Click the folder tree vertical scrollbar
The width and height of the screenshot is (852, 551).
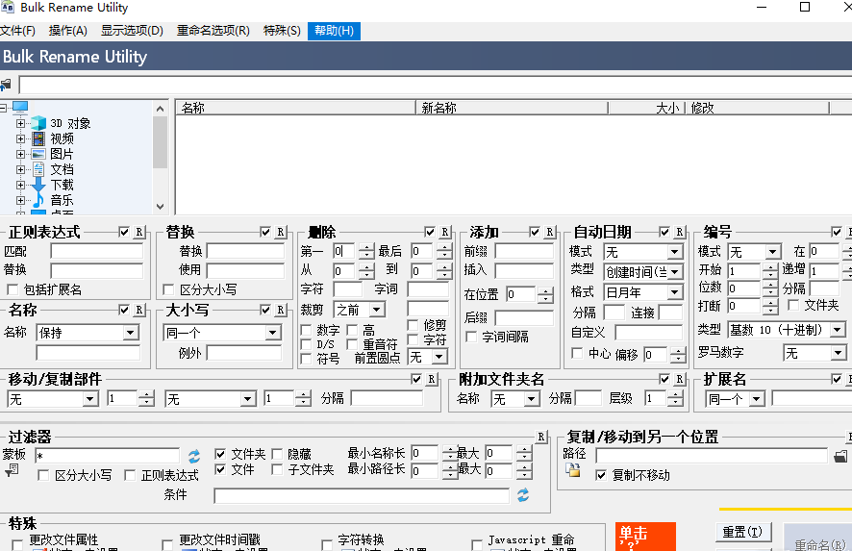tap(160, 158)
